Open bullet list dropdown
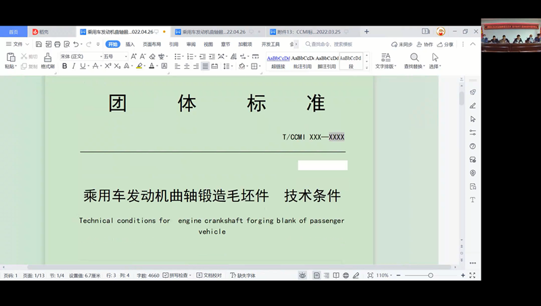The image size is (541, 306). 183,57
